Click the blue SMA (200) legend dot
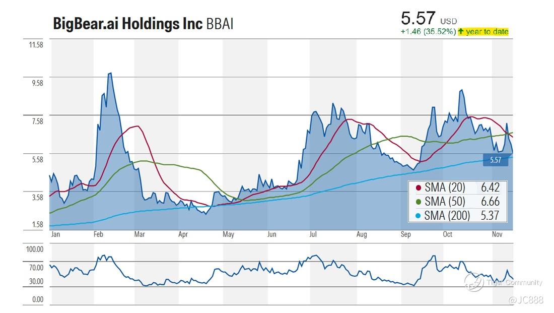Image resolution: width=554 pixels, height=313 pixels. pyautogui.click(x=419, y=216)
